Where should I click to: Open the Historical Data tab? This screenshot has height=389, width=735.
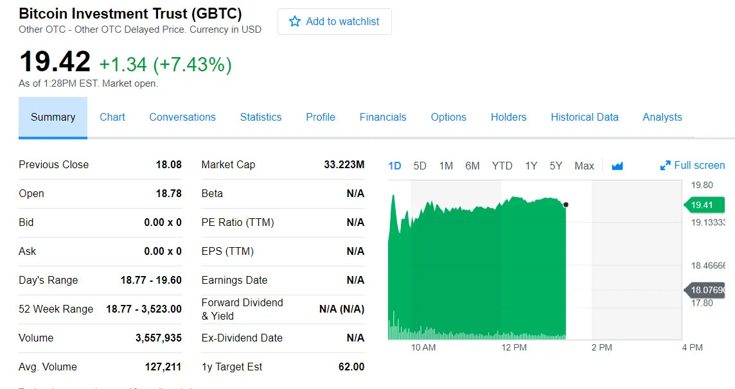585,117
